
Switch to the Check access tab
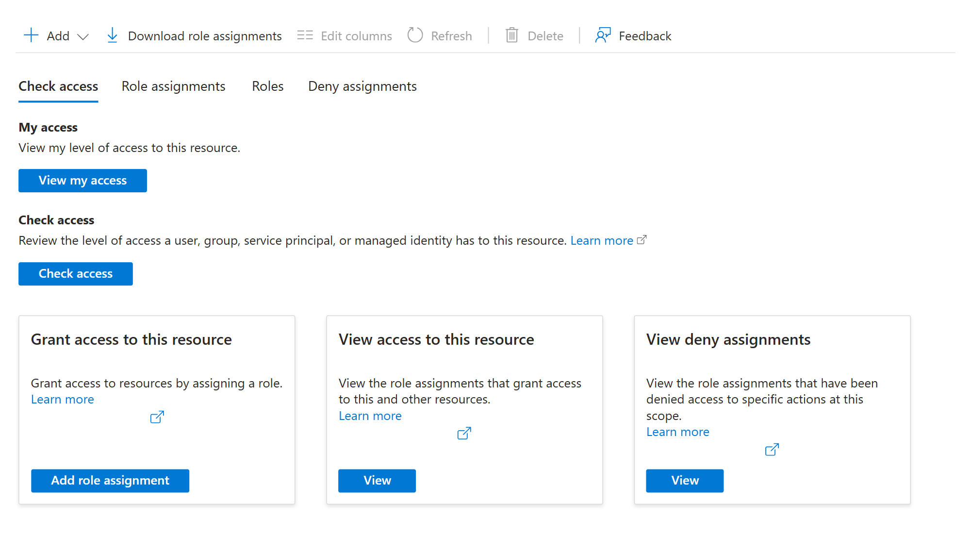pos(58,86)
